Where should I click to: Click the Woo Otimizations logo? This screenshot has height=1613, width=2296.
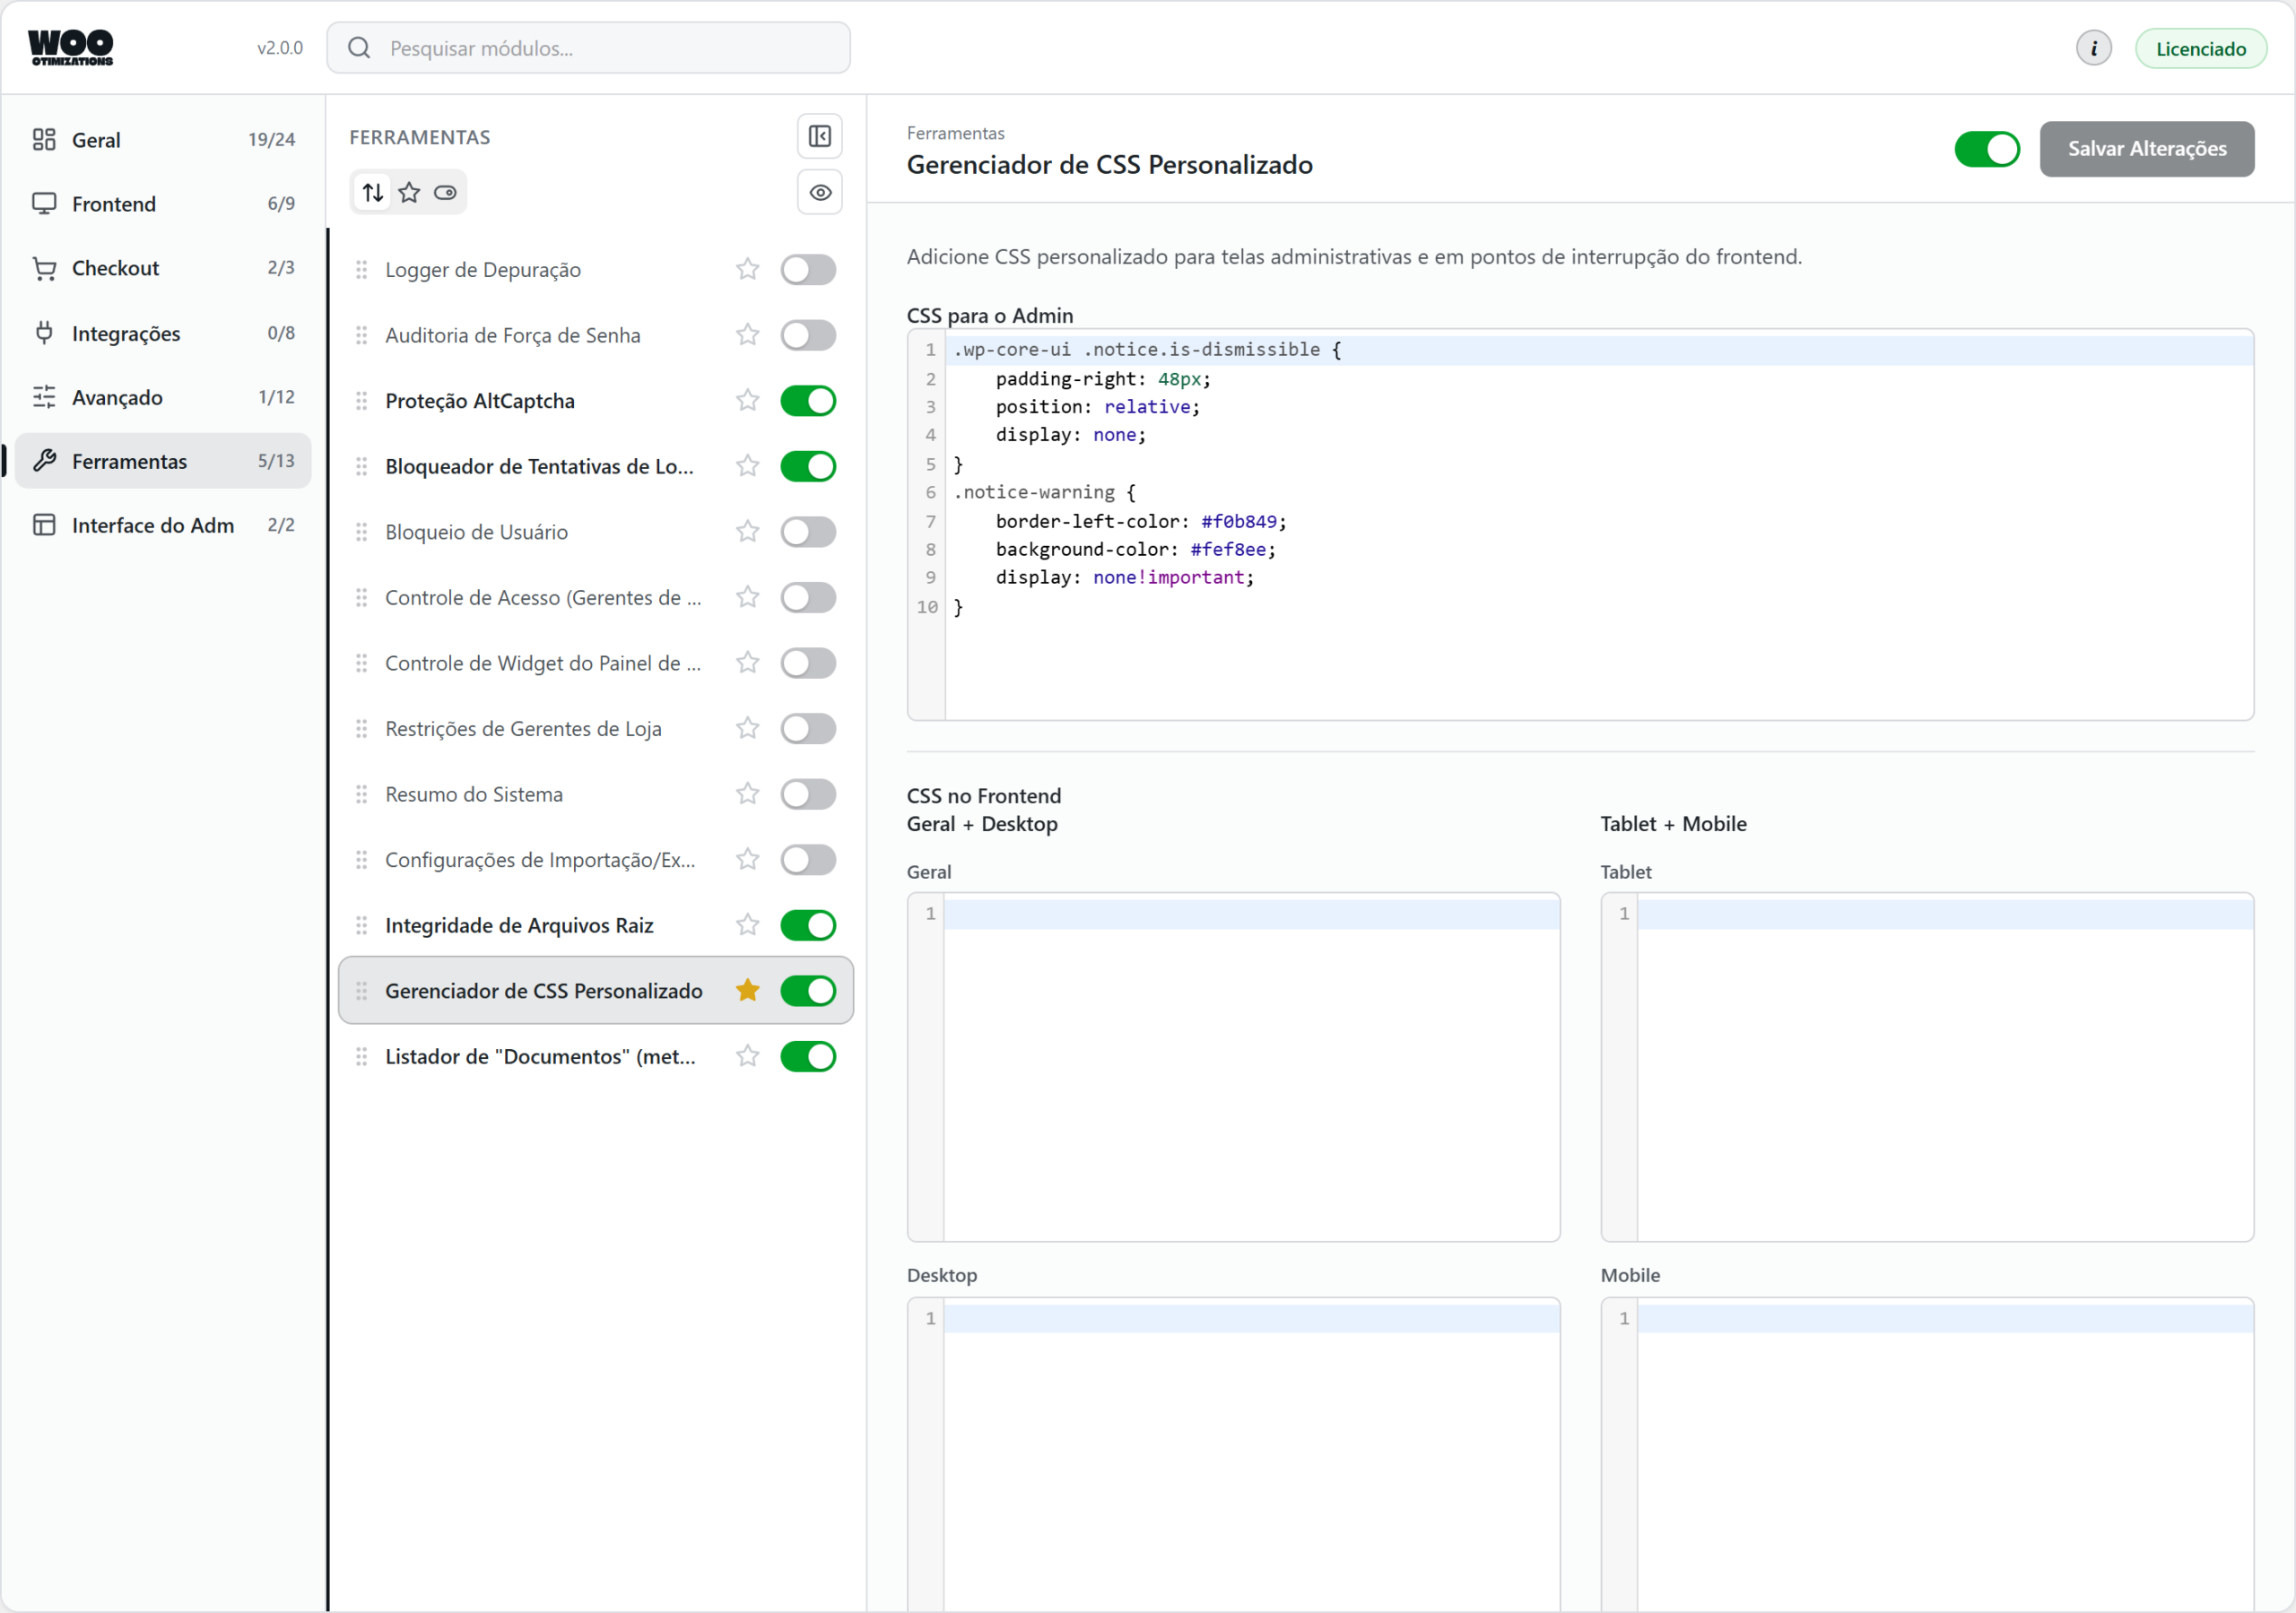(x=71, y=48)
